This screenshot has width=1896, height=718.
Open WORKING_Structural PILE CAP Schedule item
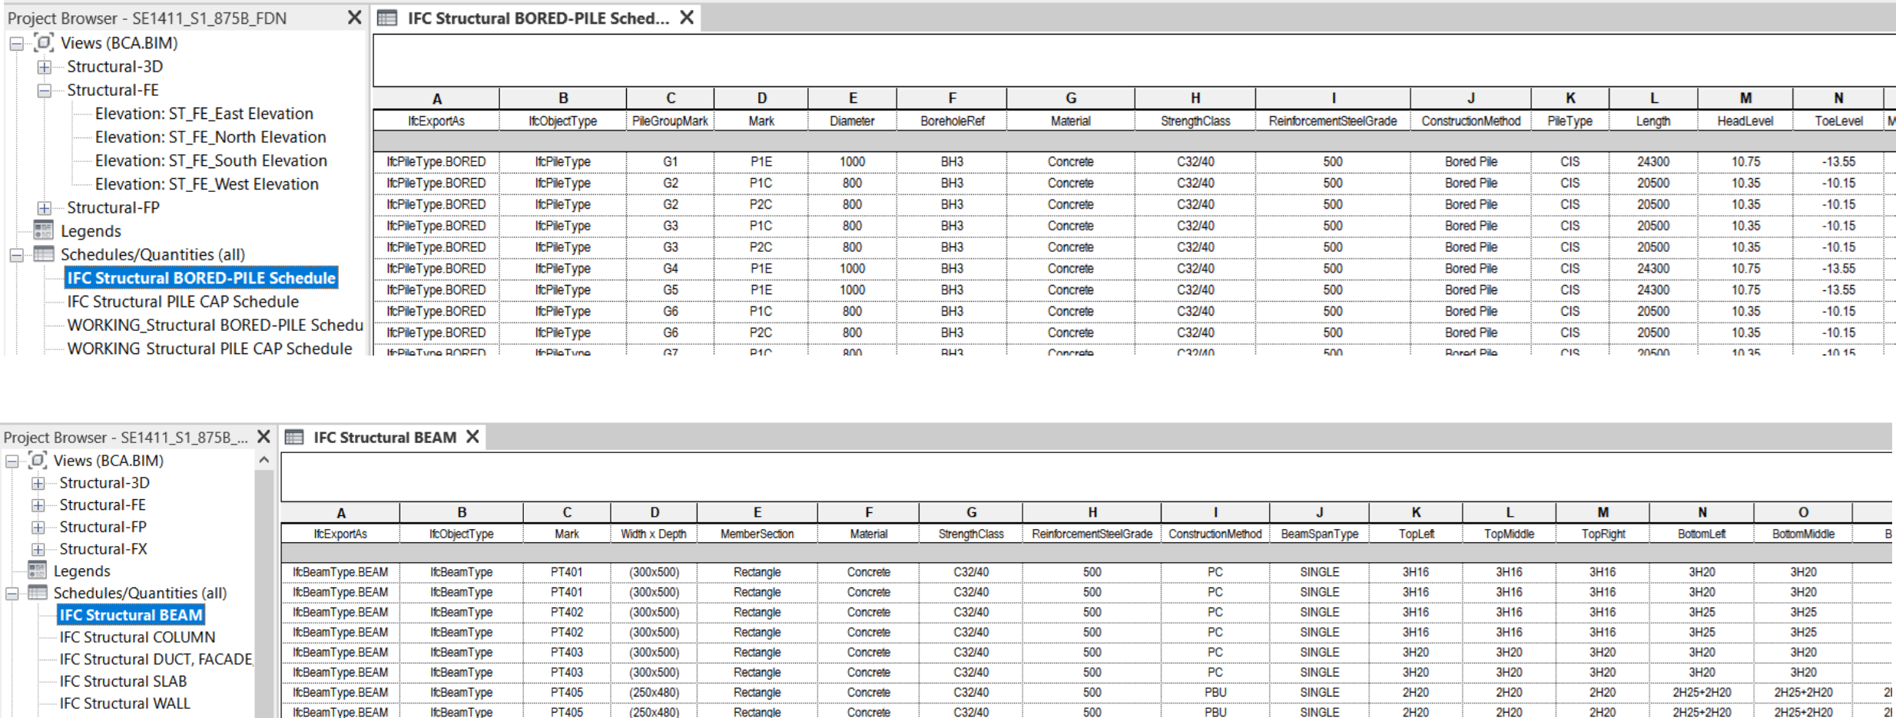coord(210,349)
